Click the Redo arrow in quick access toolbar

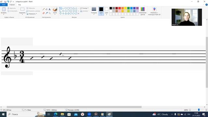tap(11, 2)
